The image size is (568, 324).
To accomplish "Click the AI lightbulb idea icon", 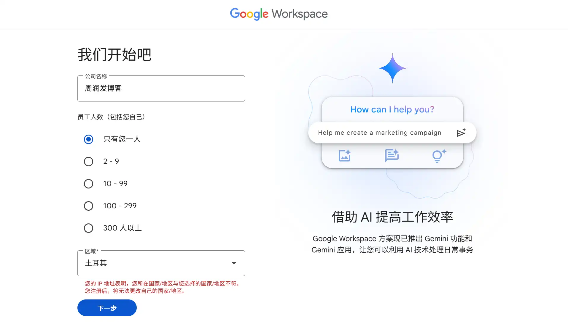I will [439, 156].
